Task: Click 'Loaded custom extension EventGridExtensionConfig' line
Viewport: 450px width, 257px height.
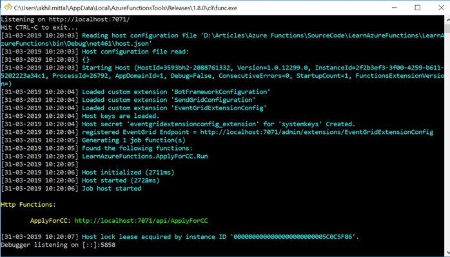Action: tap(133, 108)
